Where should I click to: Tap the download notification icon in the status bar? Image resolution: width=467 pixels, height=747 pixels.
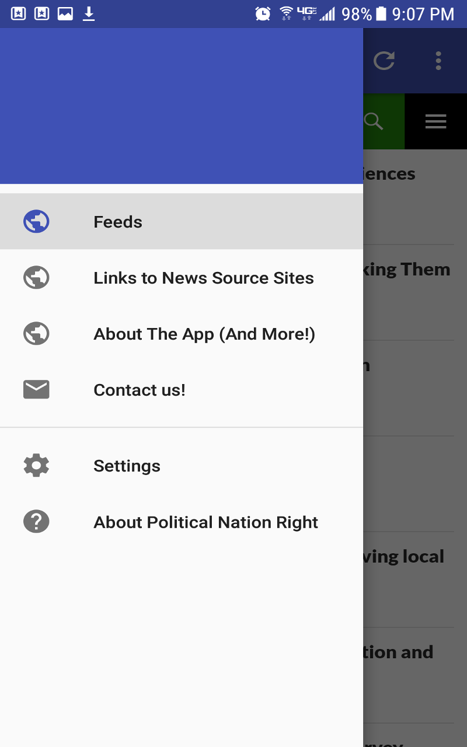point(88,13)
